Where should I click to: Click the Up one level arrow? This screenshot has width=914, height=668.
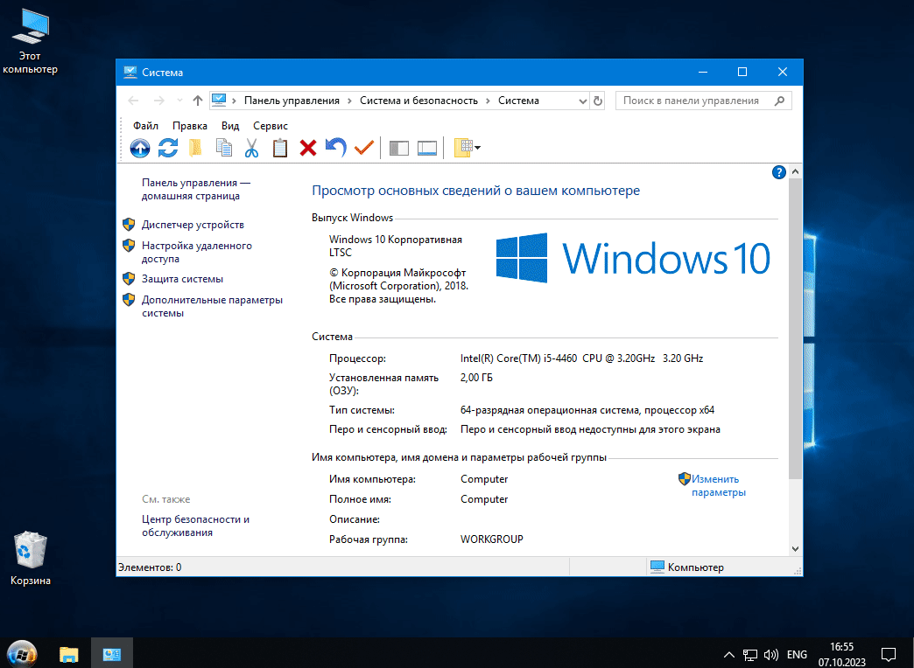click(x=198, y=101)
